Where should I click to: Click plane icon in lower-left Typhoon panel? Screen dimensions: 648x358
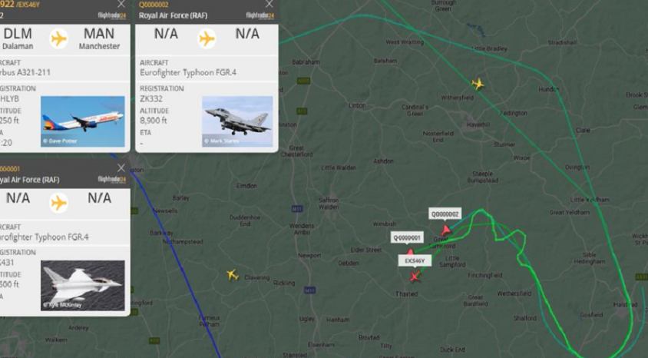[x=58, y=203]
